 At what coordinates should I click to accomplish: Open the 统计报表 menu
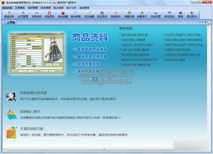pyautogui.click(x=59, y=8)
